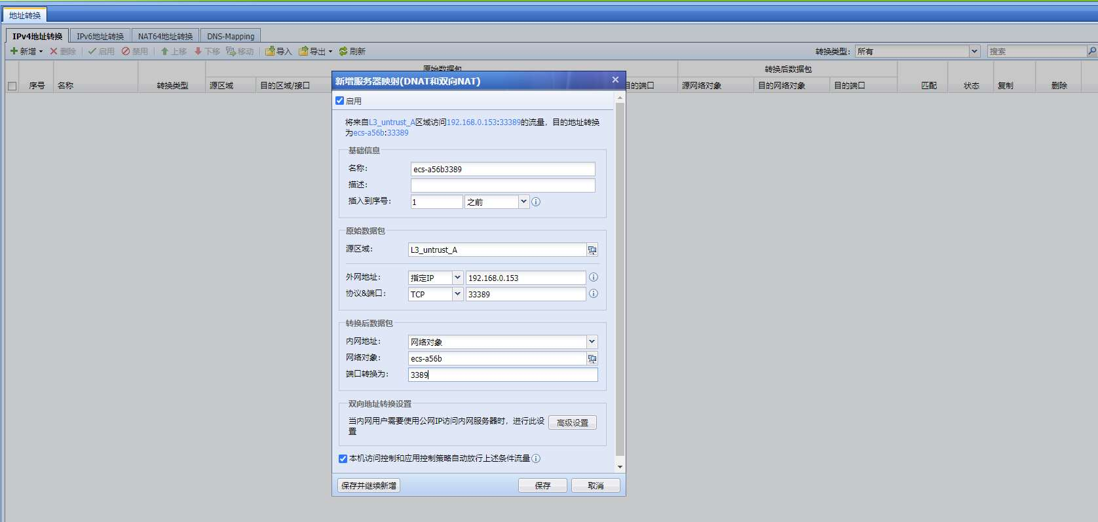This screenshot has width=1098, height=522.
Task: Open the 网络对象 object picker icon
Action: pyautogui.click(x=592, y=359)
